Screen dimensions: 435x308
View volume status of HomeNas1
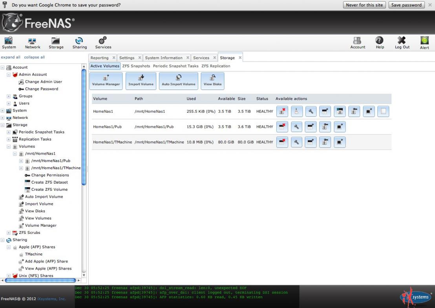coord(384,111)
